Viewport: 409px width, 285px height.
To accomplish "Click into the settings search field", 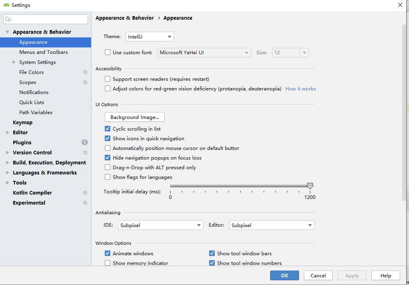I will pyautogui.click(x=48, y=19).
